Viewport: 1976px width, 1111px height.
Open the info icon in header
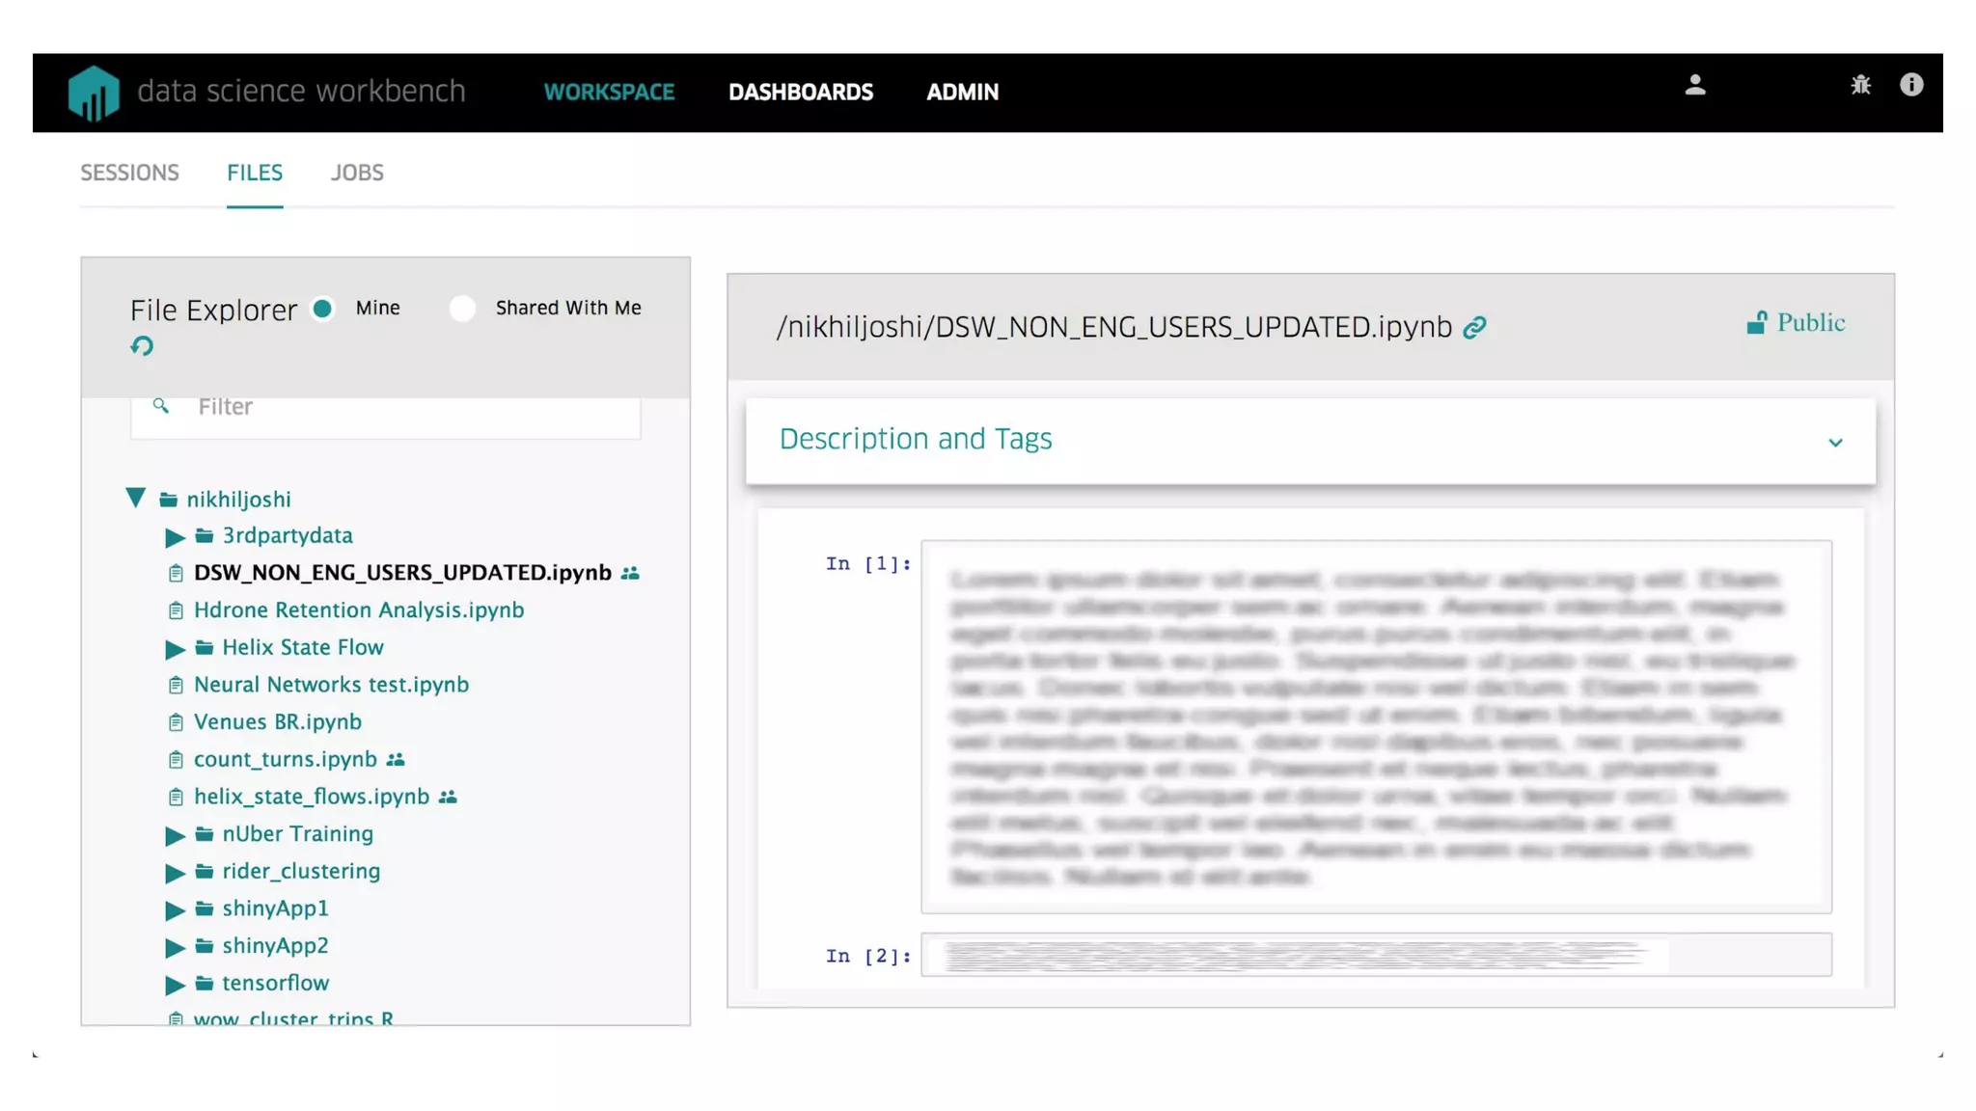[1910, 85]
